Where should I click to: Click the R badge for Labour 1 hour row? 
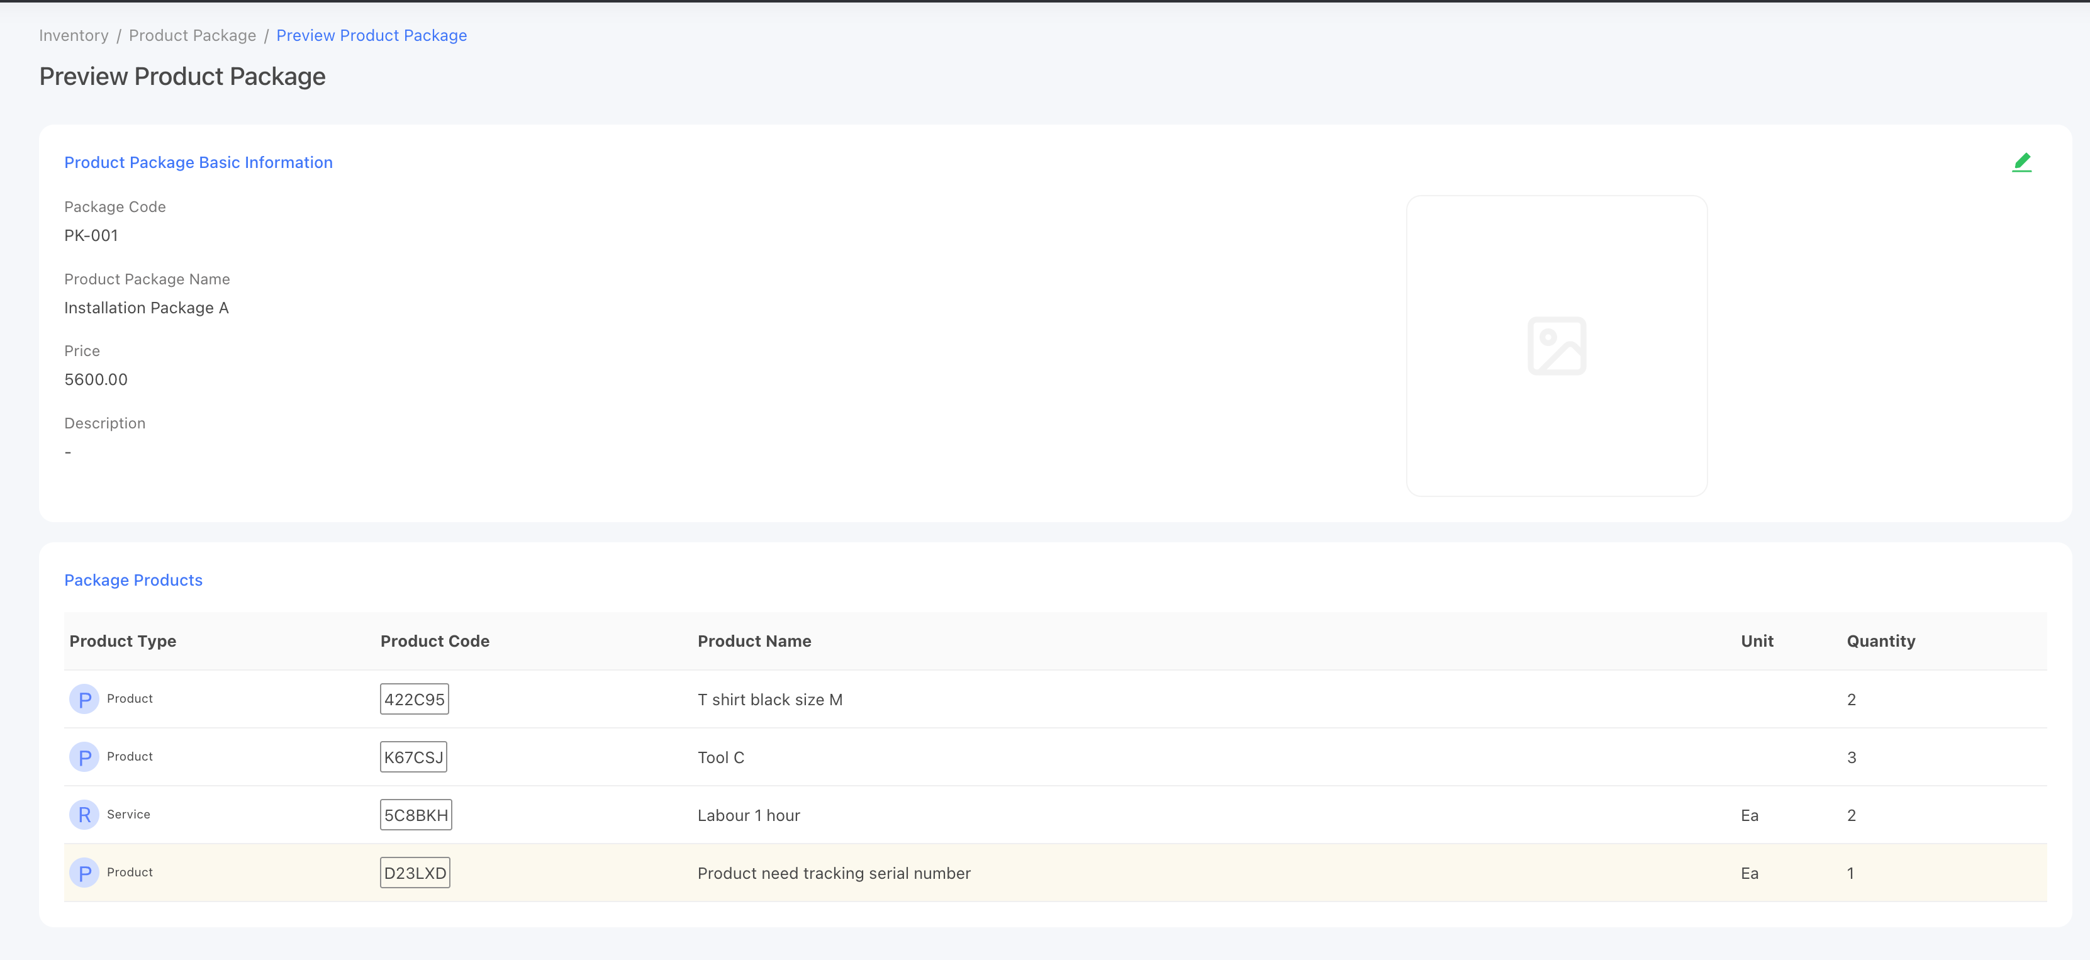pyautogui.click(x=84, y=815)
